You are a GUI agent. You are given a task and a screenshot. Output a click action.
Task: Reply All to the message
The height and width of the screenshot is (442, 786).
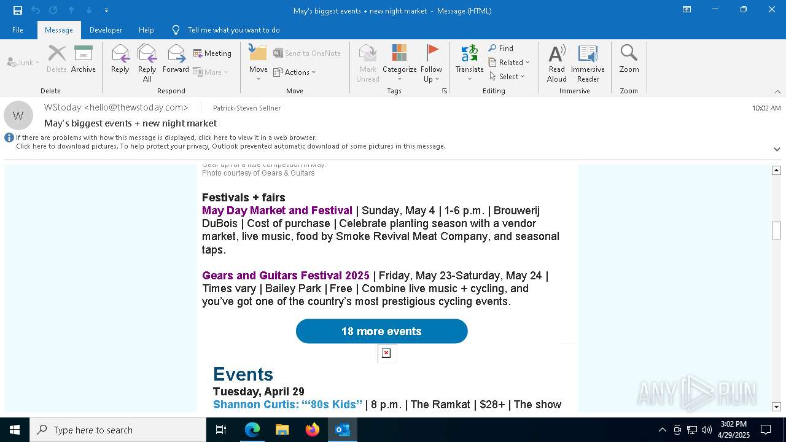147,63
